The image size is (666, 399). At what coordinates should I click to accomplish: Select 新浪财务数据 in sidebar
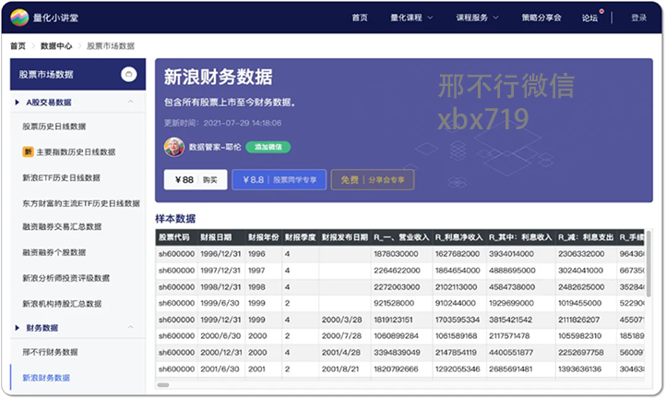tap(46, 378)
